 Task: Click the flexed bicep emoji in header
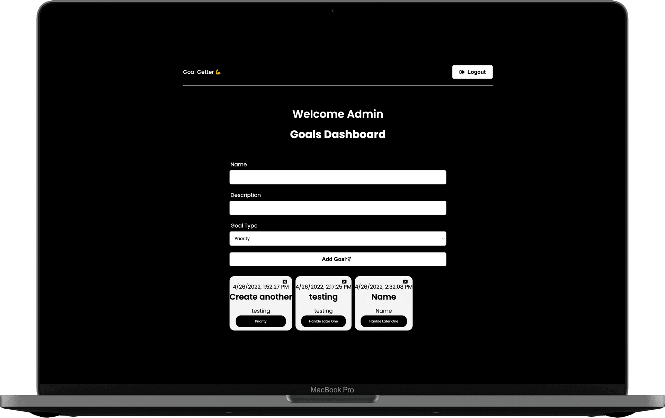pyautogui.click(x=218, y=72)
